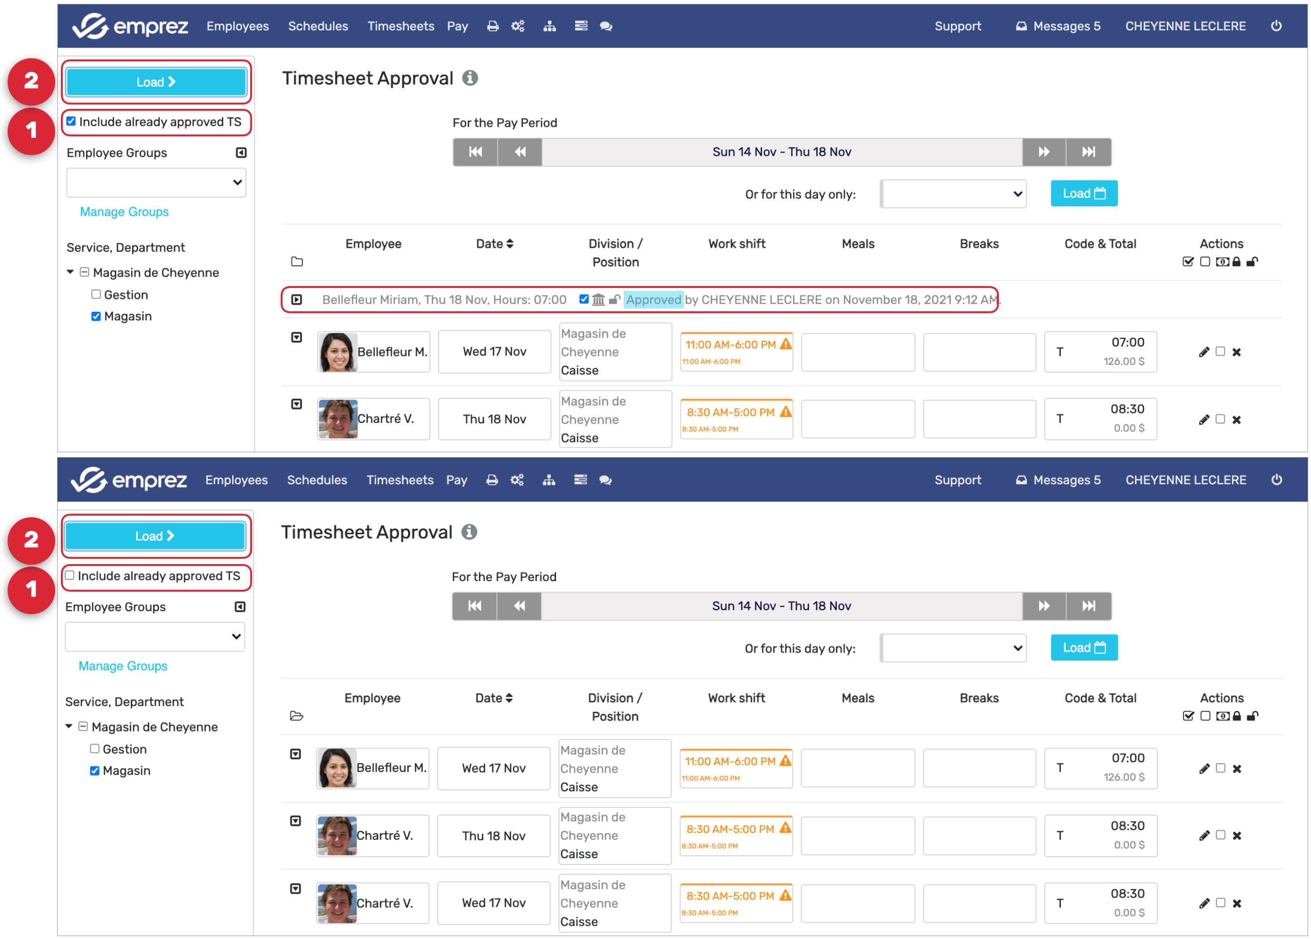Open Schedules menu in the lower navbar
The height and width of the screenshot is (939, 1311).
(317, 480)
